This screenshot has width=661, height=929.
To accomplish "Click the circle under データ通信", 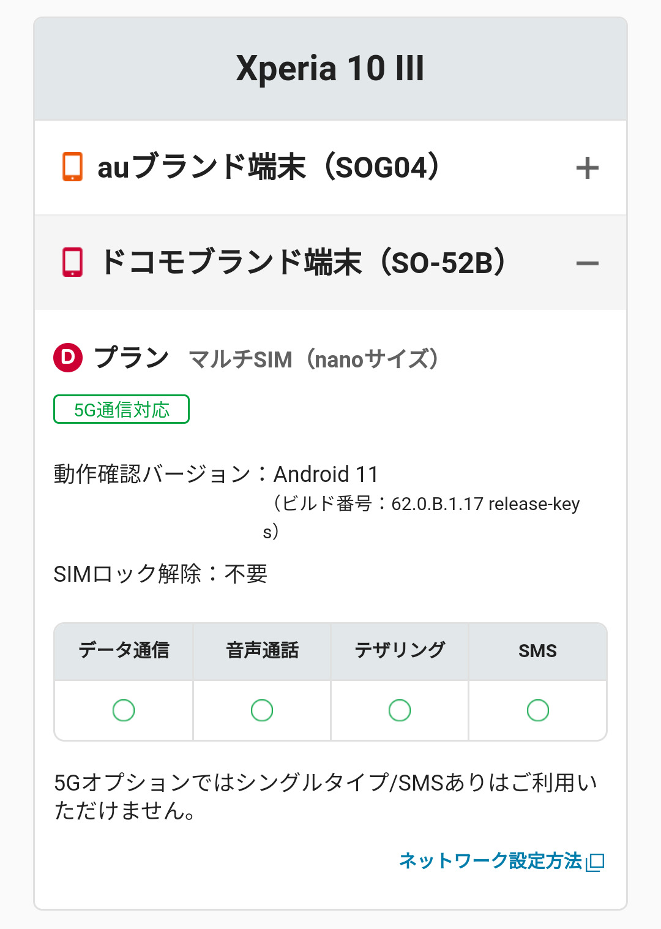I will tap(124, 710).
